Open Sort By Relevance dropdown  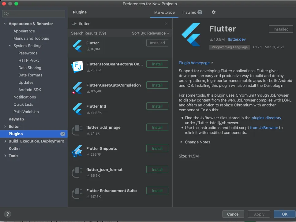click(151, 33)
